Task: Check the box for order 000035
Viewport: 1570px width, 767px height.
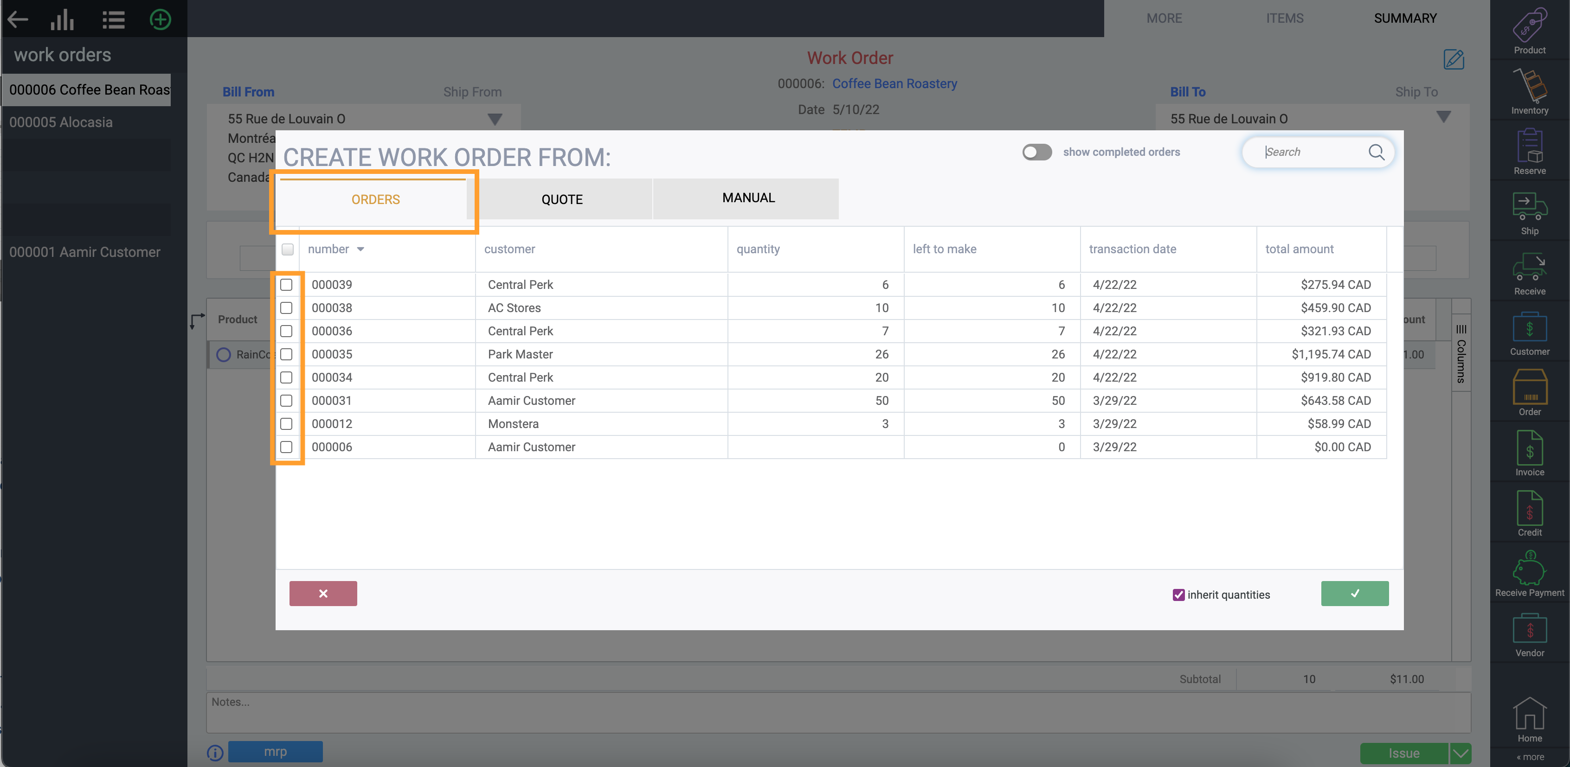Action: tap(286, 355)
